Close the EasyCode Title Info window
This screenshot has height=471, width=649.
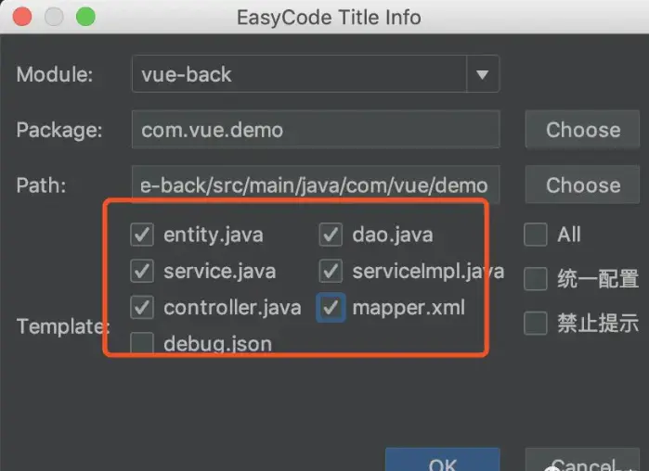(22, 17)
